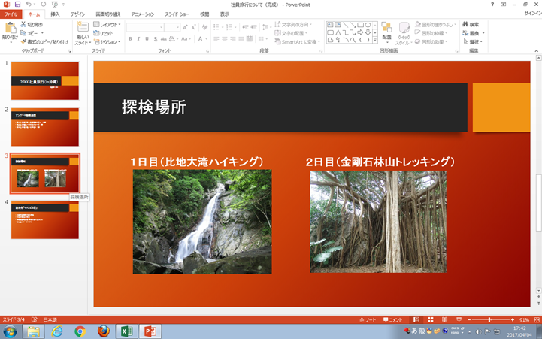
Task: Align text left in paragraph group
Action: pyautogui.click(x=216, y=39)
